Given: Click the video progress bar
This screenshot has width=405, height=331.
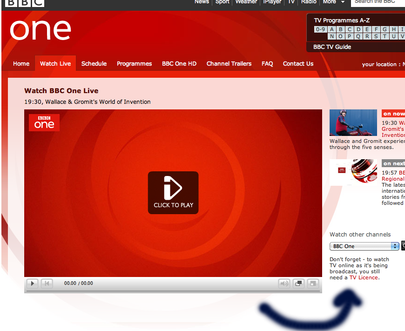Looking at the screenshot, I should click(x=173, y=291).
